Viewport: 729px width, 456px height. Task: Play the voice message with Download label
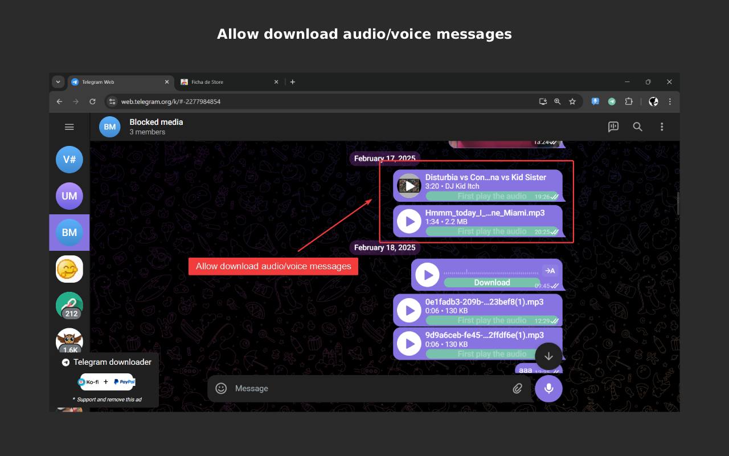pos(427,274)
